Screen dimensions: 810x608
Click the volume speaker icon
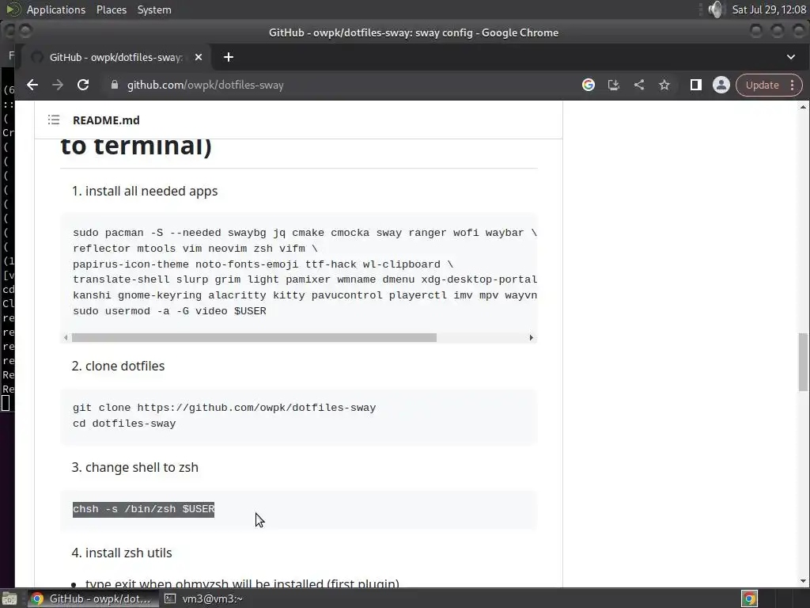pyautogui.click(x=716, y=9)
